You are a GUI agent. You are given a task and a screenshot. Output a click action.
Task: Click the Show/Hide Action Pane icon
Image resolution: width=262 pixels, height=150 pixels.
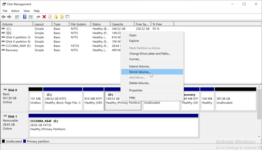coord(30,17)
